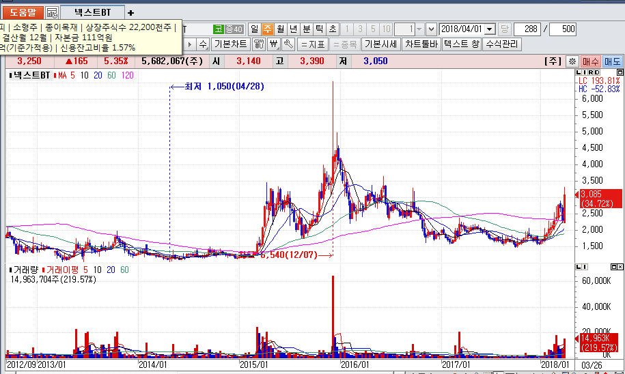Viewport: 625px width, 374px height.
Task: Click the chart layout icon beside 도움말
Action: 52,13
